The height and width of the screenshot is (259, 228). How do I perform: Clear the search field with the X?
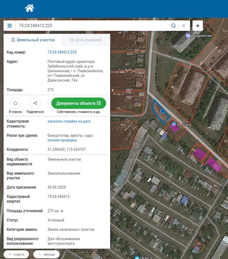click(x=184, y=26)
